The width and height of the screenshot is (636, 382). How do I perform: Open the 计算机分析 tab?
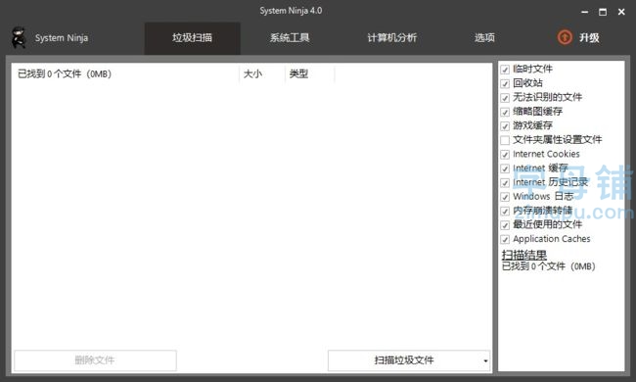(391, 38)
